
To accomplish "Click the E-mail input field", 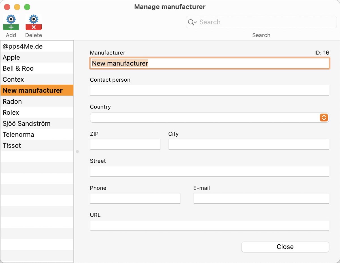I will coord(261,199).
